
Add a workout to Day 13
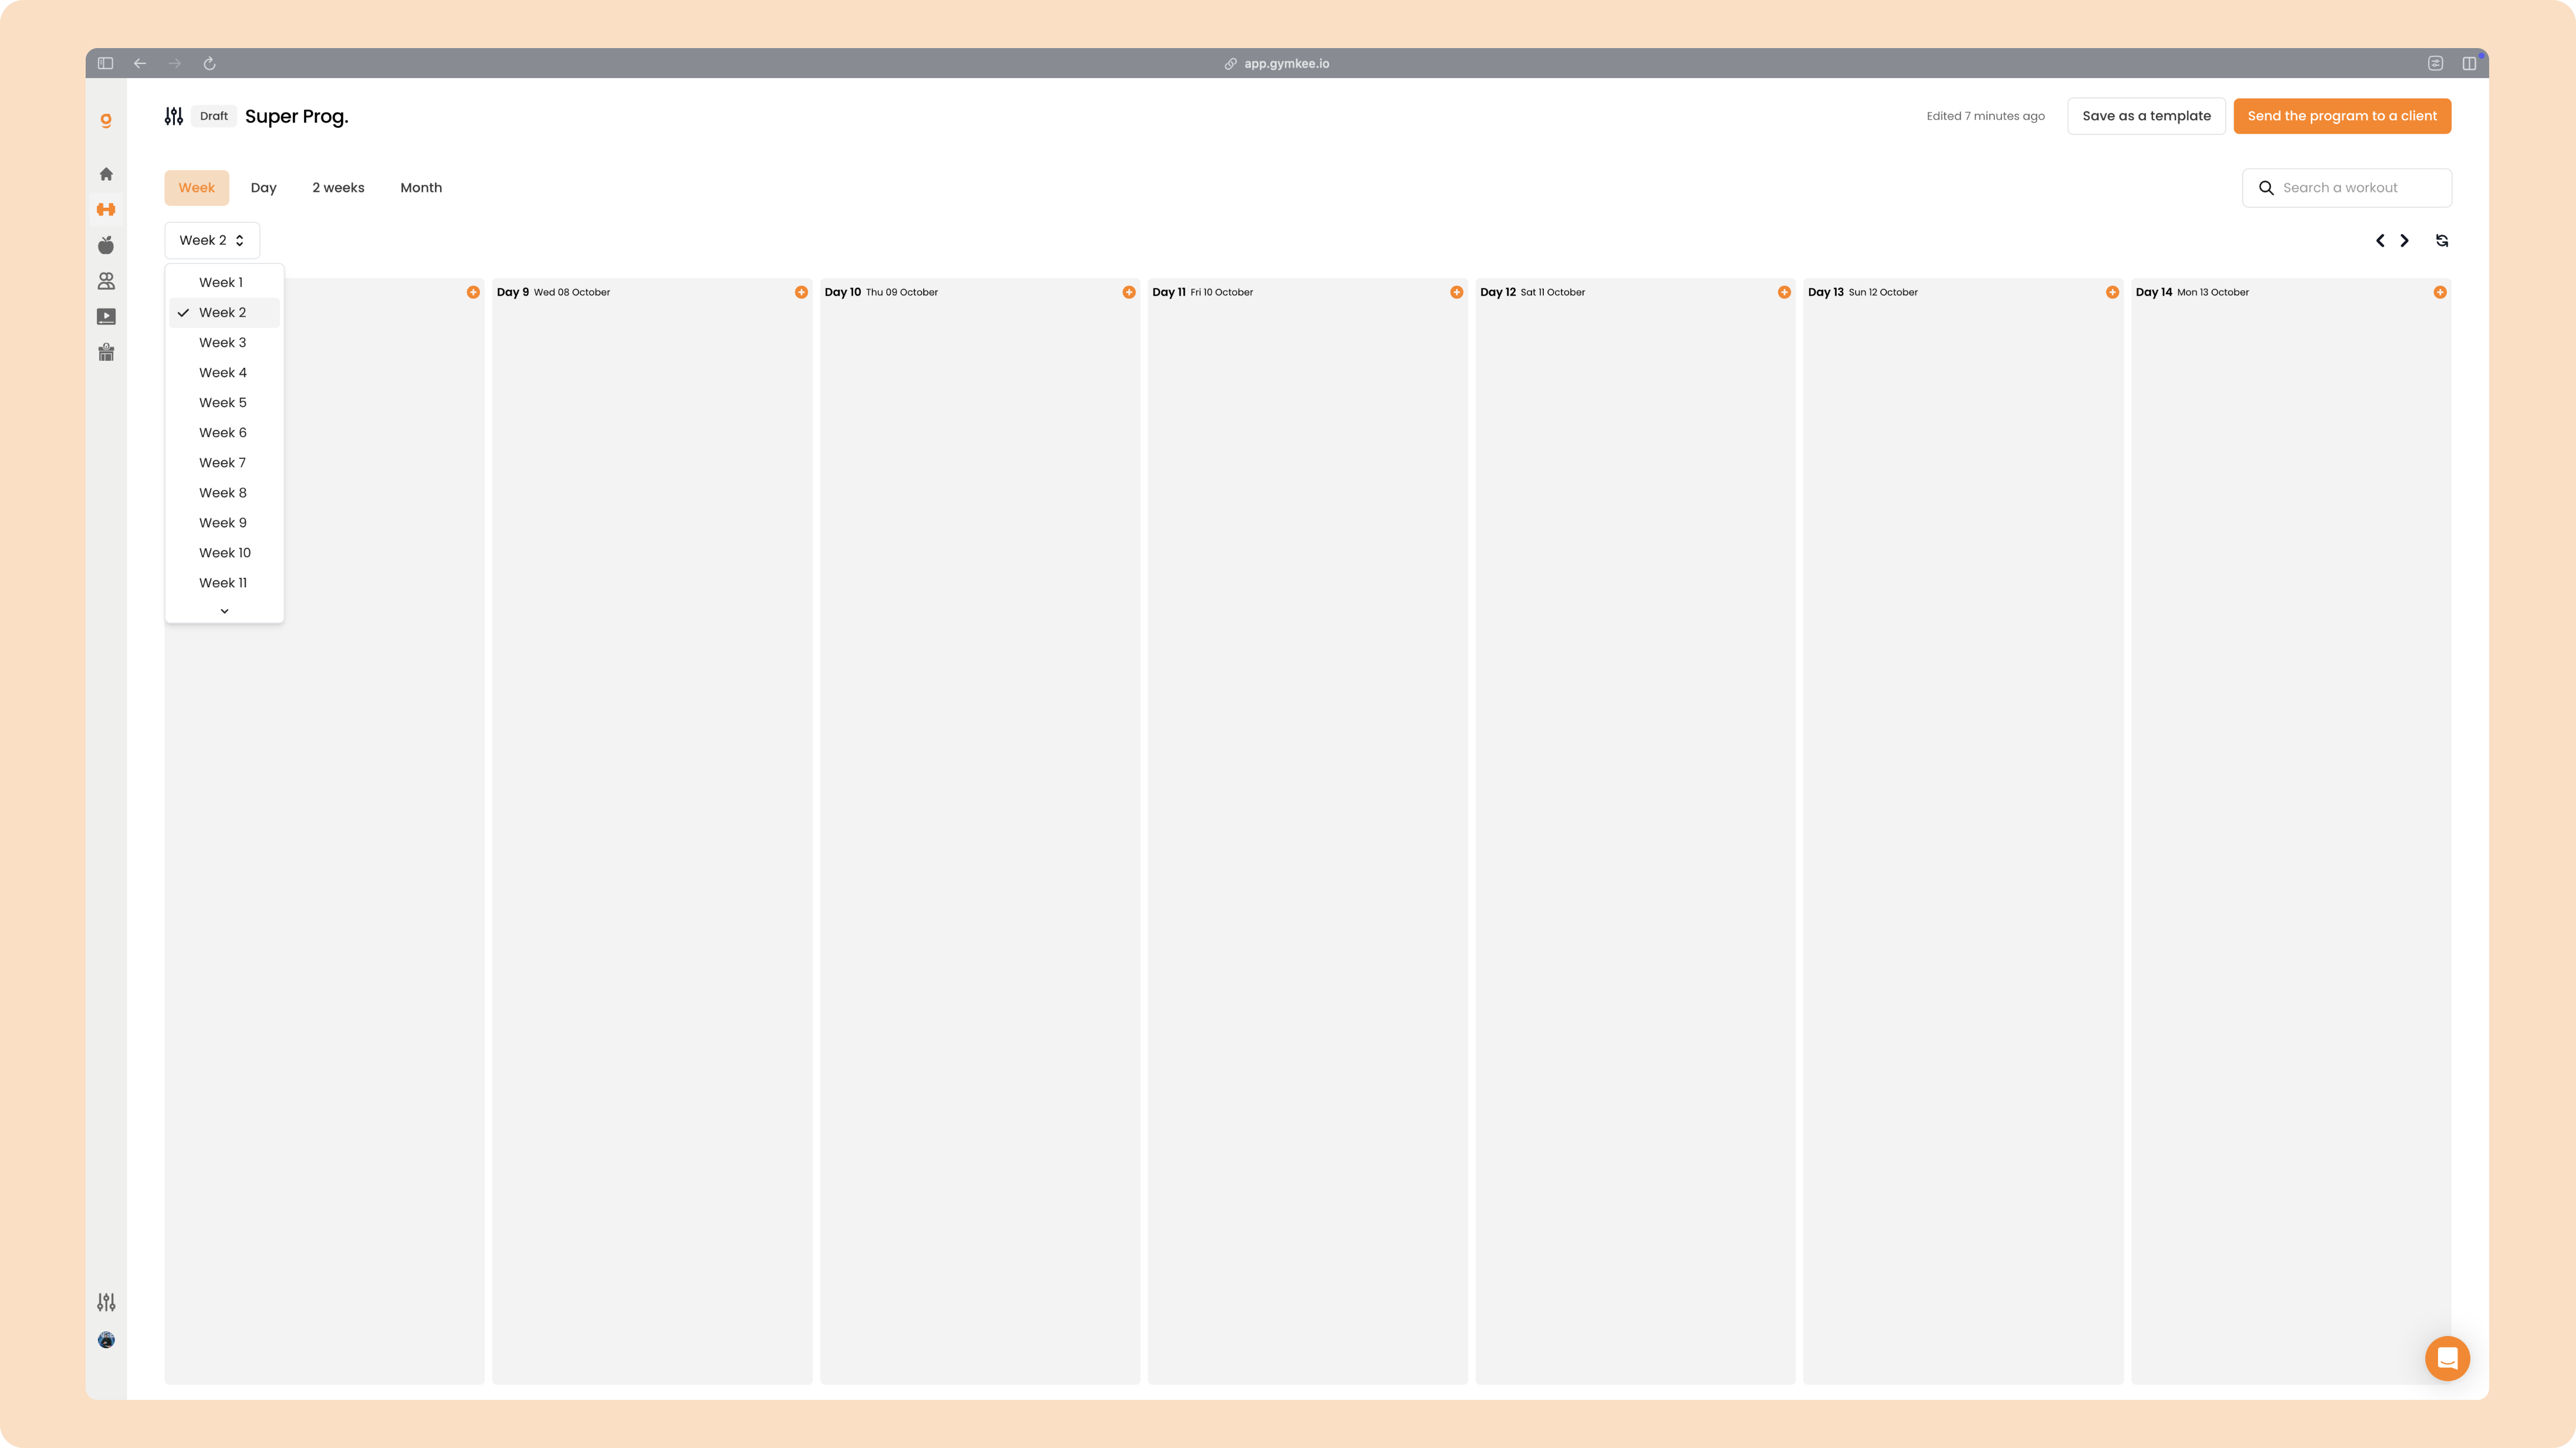click(2112, 292)
